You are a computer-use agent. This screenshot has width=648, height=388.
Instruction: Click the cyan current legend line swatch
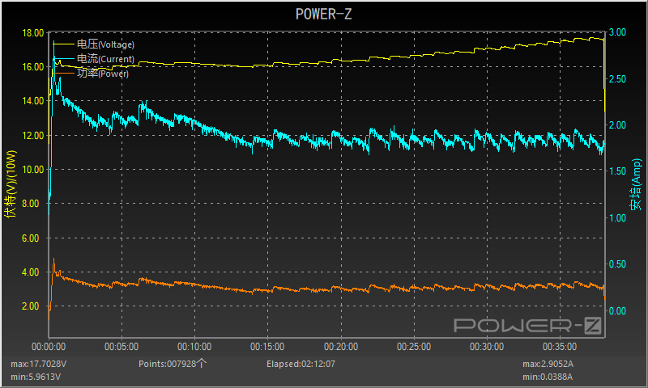[x=64, y=59]
